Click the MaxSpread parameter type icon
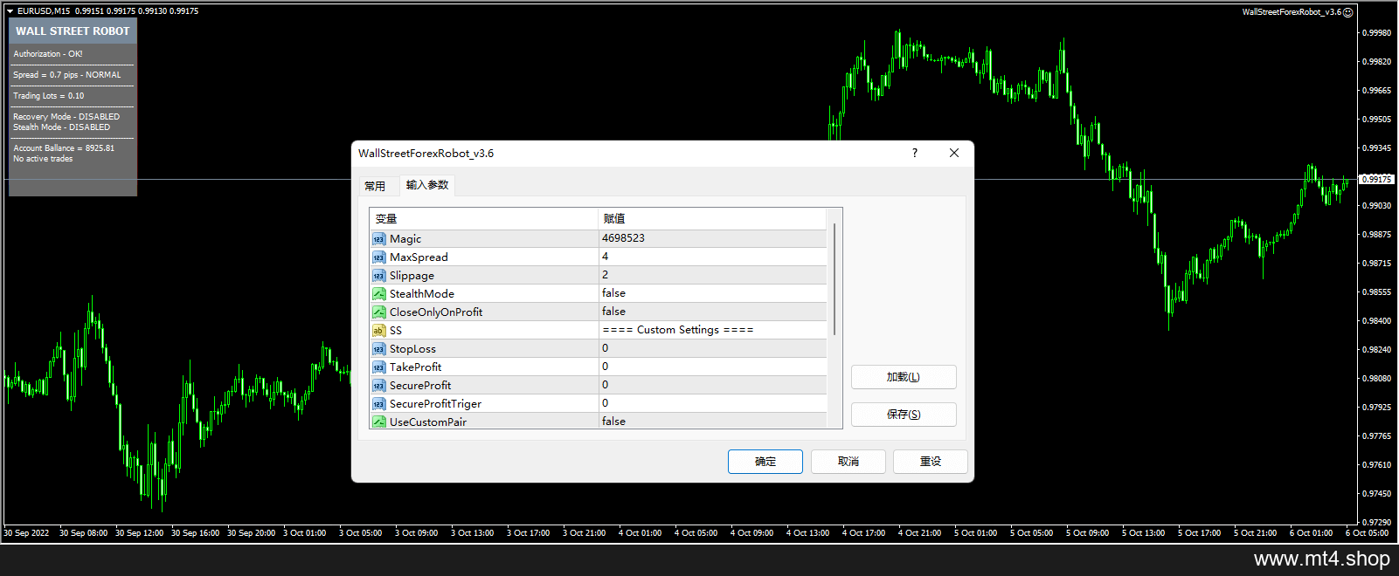1399x576 pixels. 378,257
